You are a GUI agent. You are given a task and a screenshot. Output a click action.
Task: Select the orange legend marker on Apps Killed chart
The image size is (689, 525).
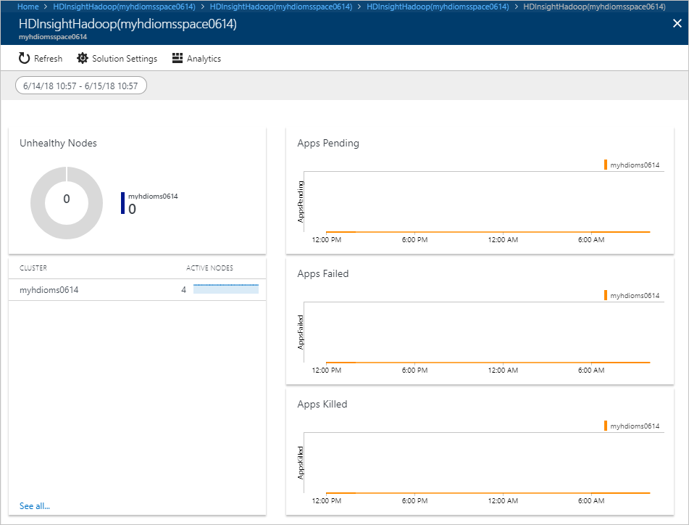pos(607,425)
